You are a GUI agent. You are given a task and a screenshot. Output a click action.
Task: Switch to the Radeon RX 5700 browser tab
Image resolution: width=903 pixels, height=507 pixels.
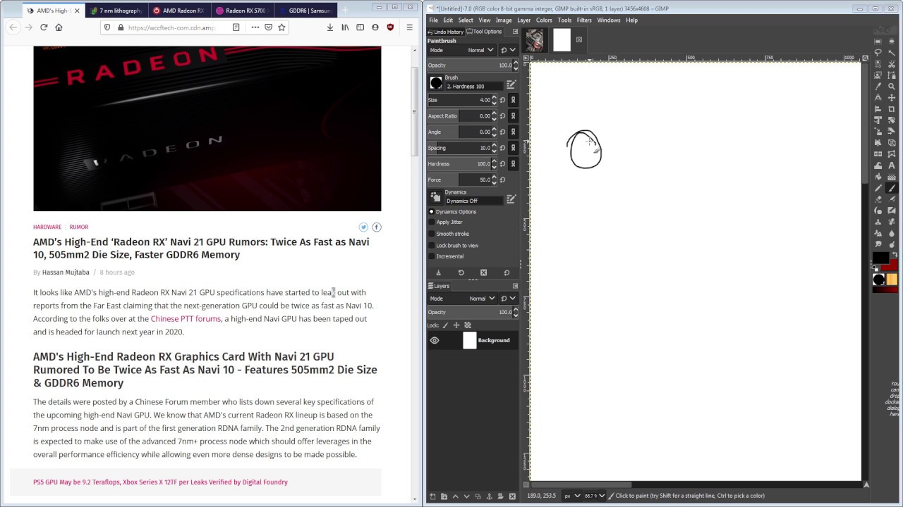tap(242, 11)
